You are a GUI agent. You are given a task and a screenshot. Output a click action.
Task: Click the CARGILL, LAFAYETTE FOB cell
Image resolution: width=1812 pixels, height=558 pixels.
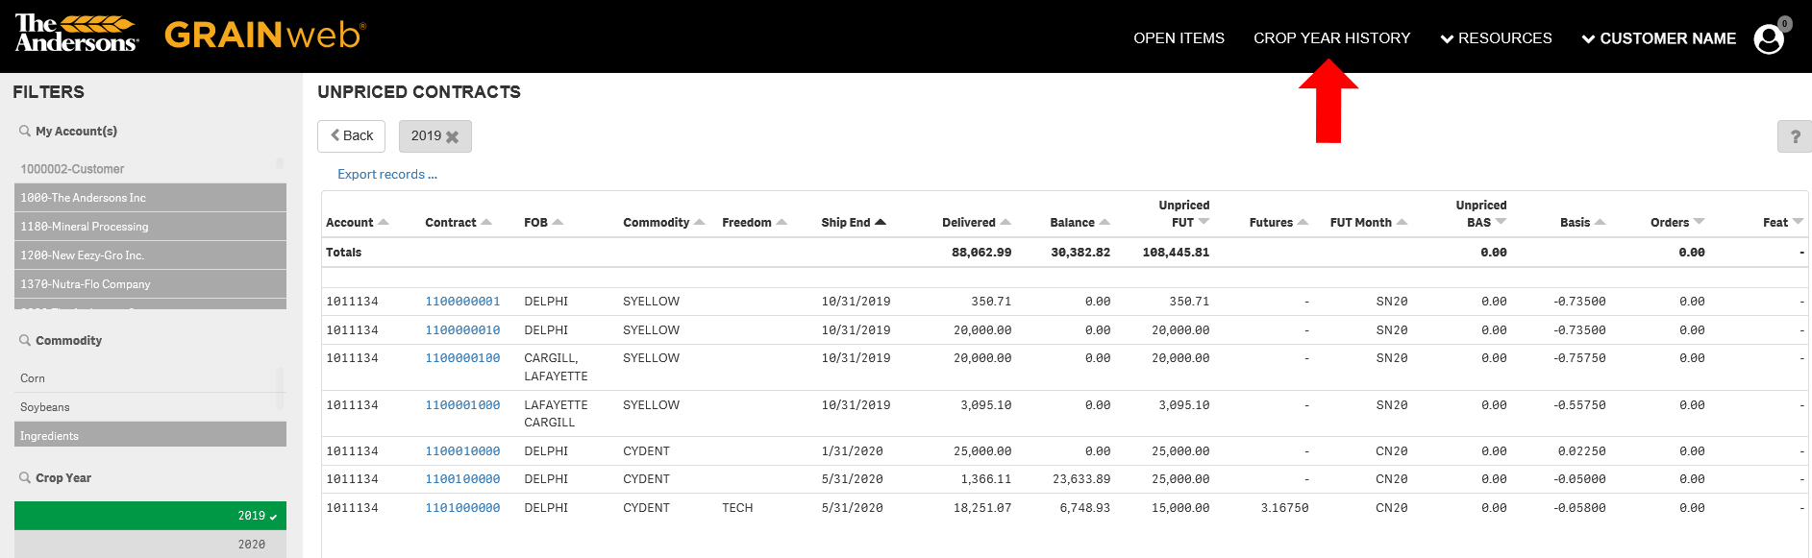pos(556,367)
